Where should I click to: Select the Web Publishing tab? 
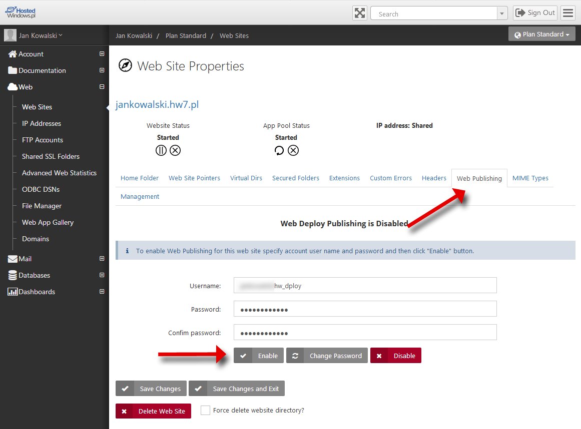(479, 179)
